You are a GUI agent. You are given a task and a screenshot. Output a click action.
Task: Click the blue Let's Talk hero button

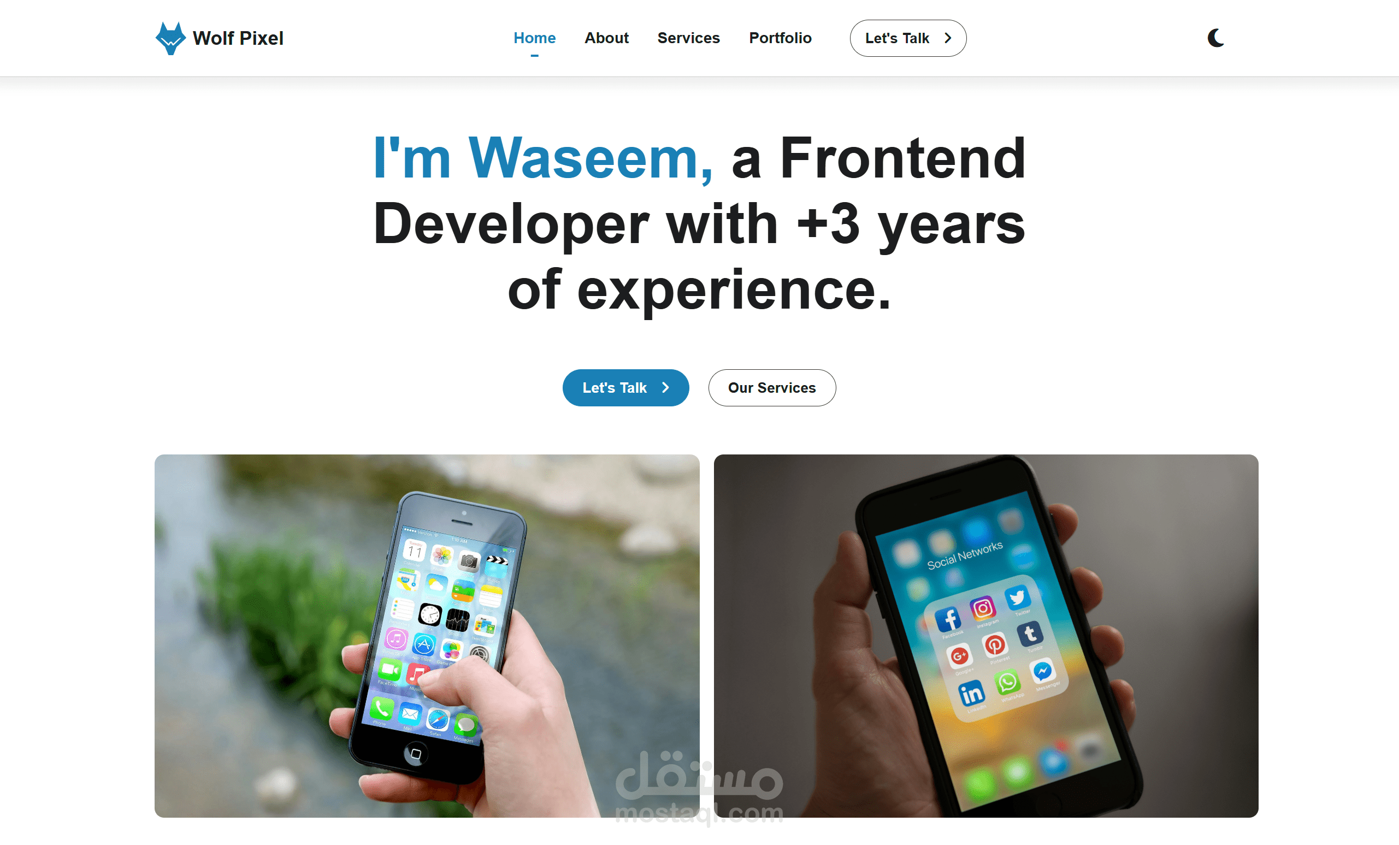pos(625,387)
